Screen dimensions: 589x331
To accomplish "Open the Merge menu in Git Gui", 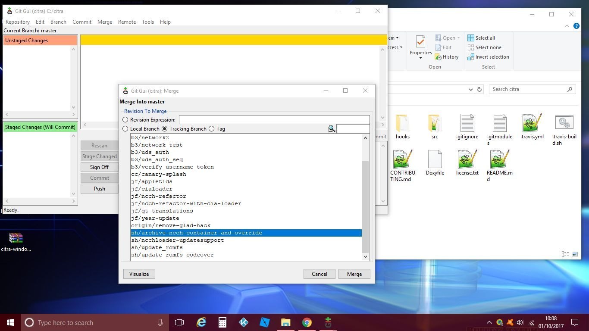I will click(x=105, y=22).
